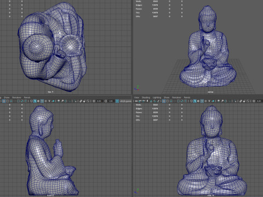Toggle Grid display in side view toolbar
Screen dimensions: 263x197
pyautogui.click(x=4, y=101)
